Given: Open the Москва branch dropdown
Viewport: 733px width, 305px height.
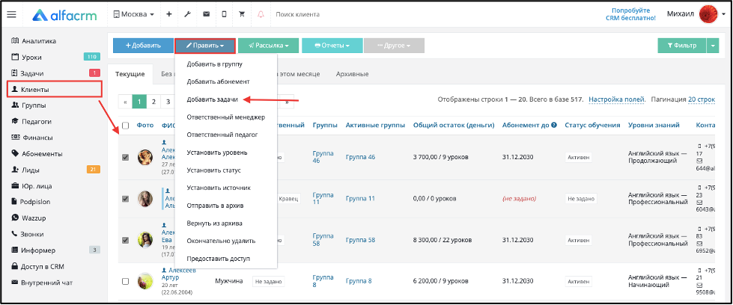Looking at the screenshot, I should 134,14.
